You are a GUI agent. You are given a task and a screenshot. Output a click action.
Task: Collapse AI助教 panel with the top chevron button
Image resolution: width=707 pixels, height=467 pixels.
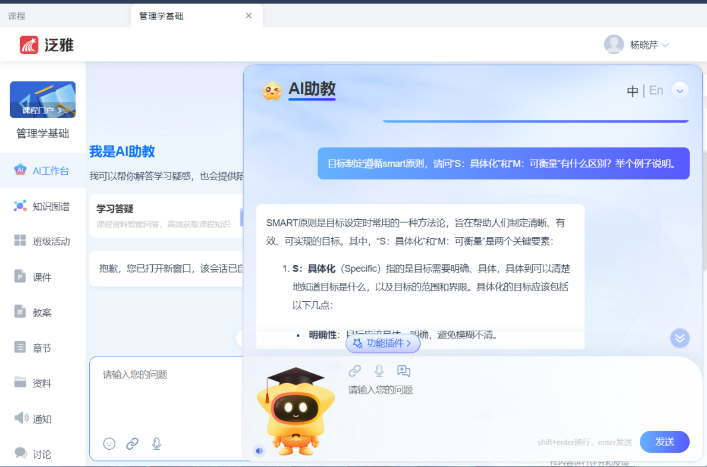(x=680, y=91)
